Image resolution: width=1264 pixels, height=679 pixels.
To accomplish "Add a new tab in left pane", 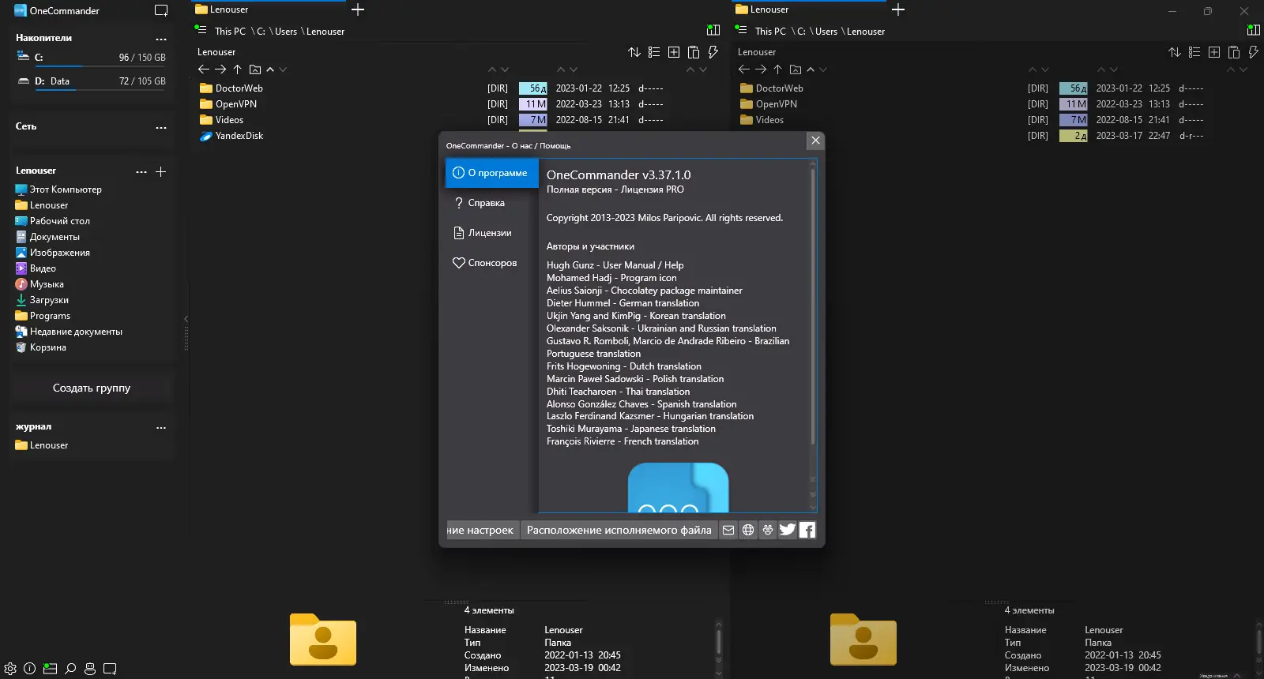I will pyautogui.click(x=358, y=9).
